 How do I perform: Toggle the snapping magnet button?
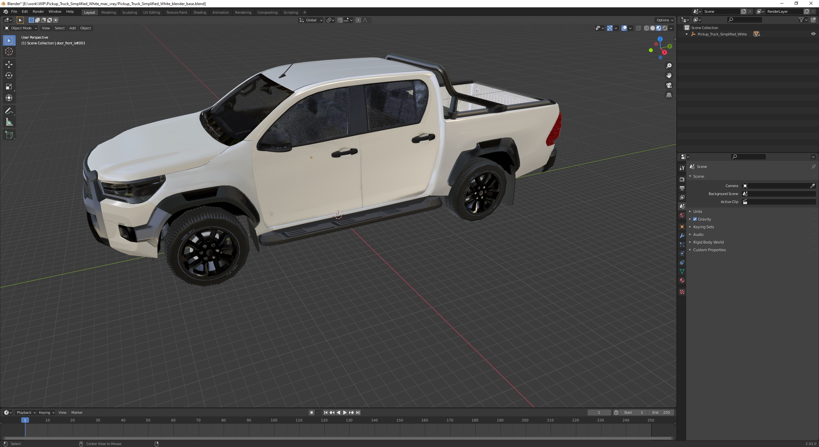[x=340, y=20]
